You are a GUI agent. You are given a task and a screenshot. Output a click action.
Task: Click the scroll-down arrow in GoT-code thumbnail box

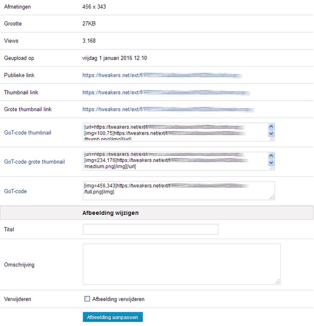coord(271,133)
